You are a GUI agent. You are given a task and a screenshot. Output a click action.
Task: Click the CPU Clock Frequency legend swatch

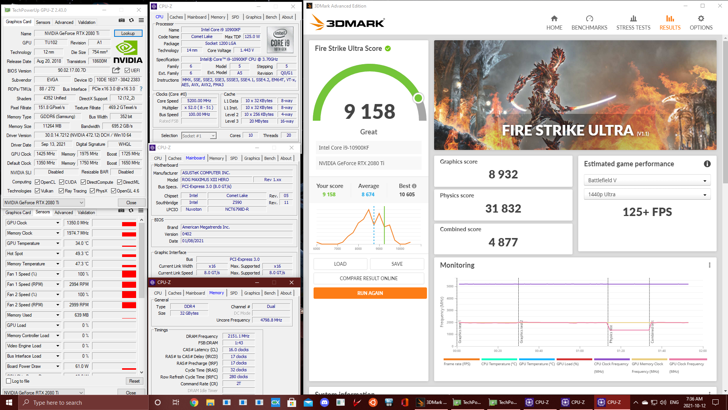click(x=612, y=359)
